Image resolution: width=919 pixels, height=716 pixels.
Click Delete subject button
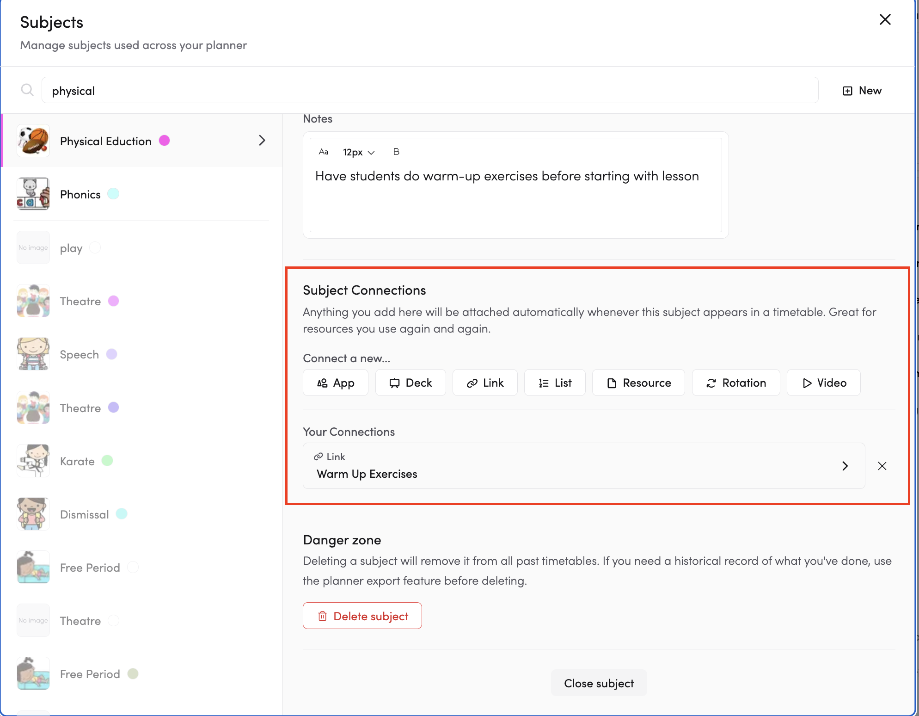(x=362, y=616)
